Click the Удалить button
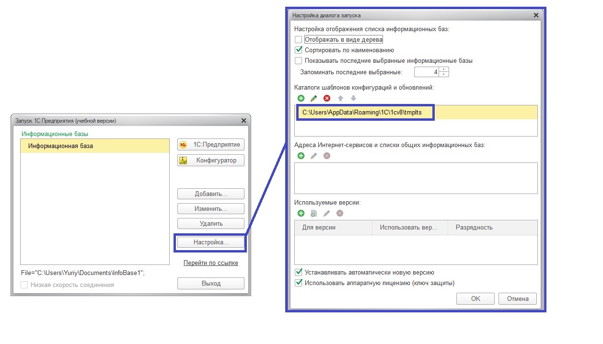Viewport: 603px width, 344px height. 211,224
